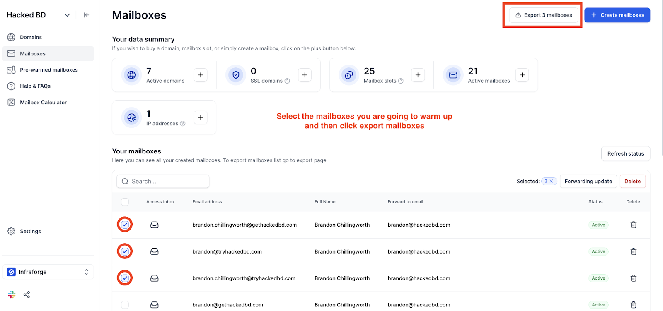Open Help & FAQs in the sidebar
663x311 pixels.
(x=48, y=86)
